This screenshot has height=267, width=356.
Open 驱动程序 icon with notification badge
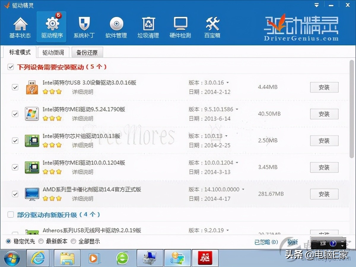coord(51,27)
